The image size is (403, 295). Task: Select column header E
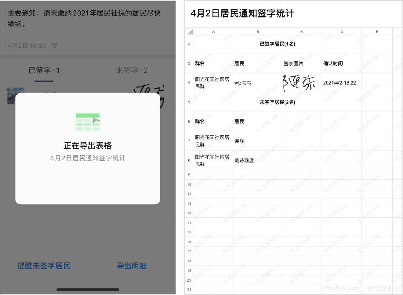[x=377, y=32]
